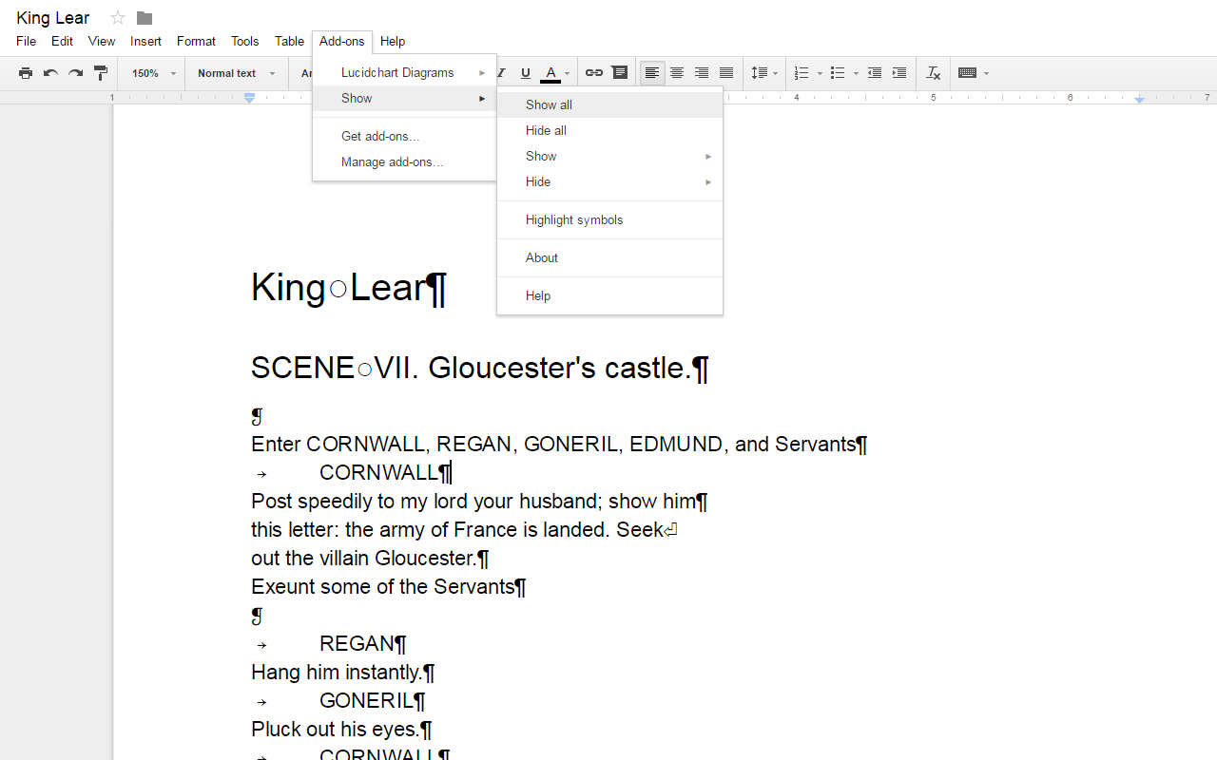Screen dimensions: 1217x760
Task: Expand the Show entry below Hide all
Action: coord(609,156)
